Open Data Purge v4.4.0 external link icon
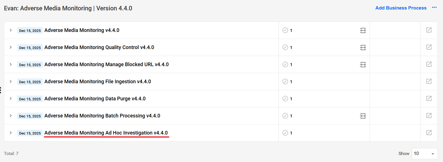This screenshot has height=162, width=443. click(x=429, y=98)
